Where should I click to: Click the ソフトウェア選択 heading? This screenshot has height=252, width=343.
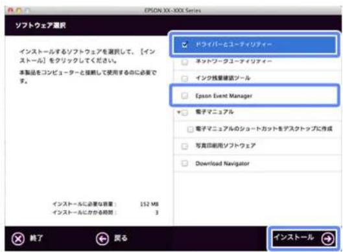[x=40, y=25]
